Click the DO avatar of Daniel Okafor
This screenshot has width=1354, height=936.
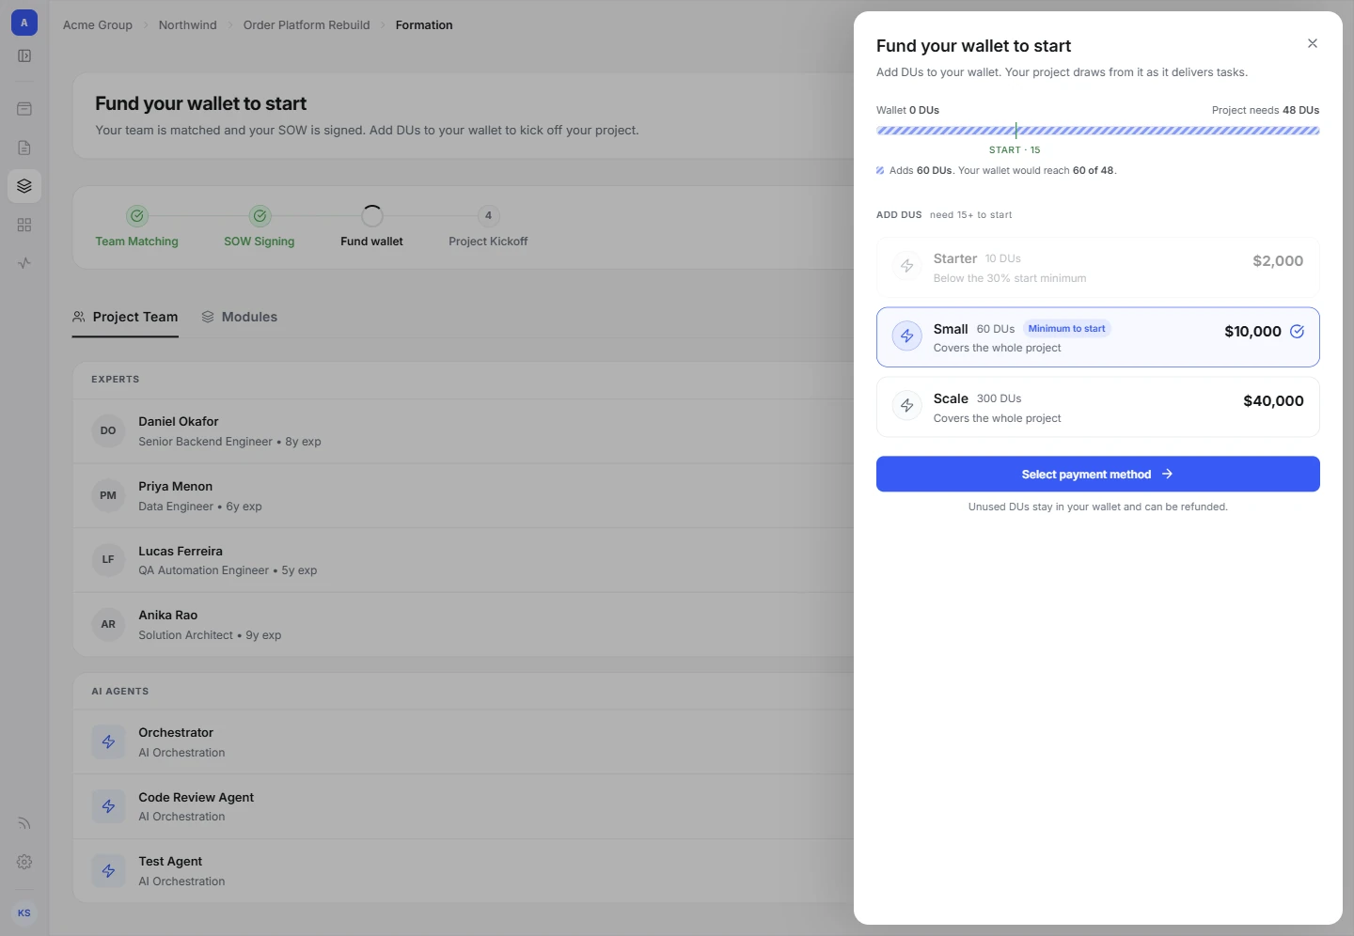click(108, 431)
